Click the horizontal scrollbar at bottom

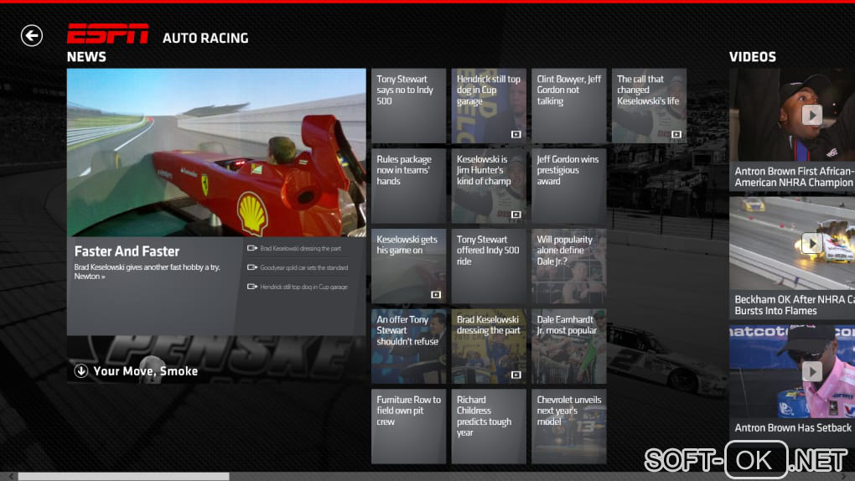tap(123, 476)
